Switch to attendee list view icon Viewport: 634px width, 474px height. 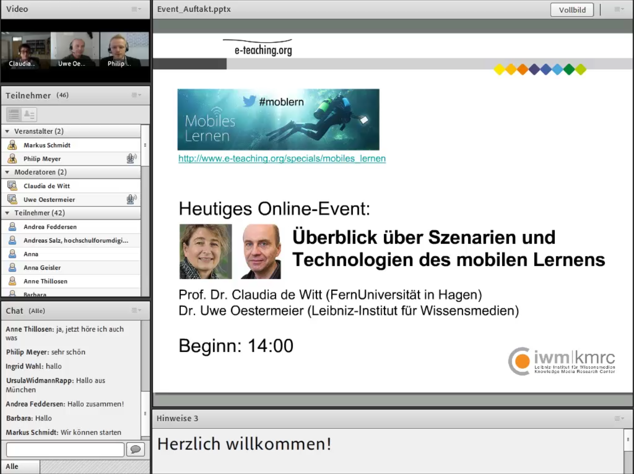click(14, 114)
